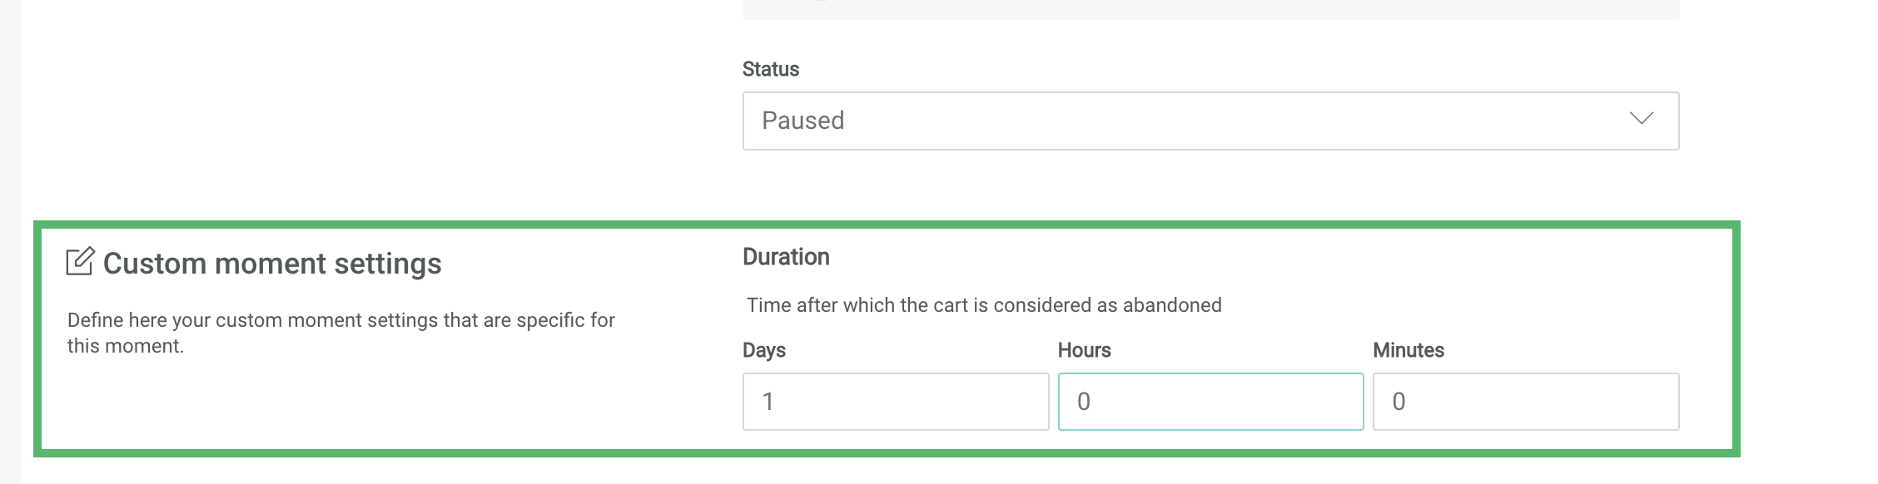
Task: Open the Status dropdown showing Paused
Action: [1210, 121]
